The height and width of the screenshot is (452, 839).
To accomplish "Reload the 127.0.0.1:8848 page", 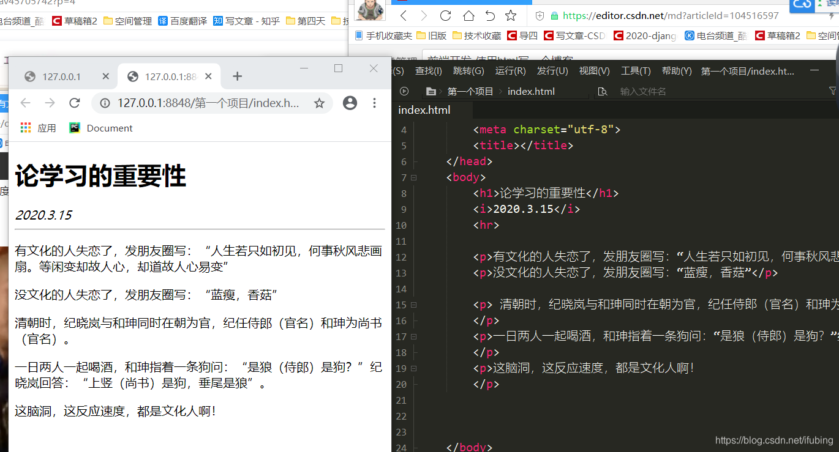I will point(75,103).
